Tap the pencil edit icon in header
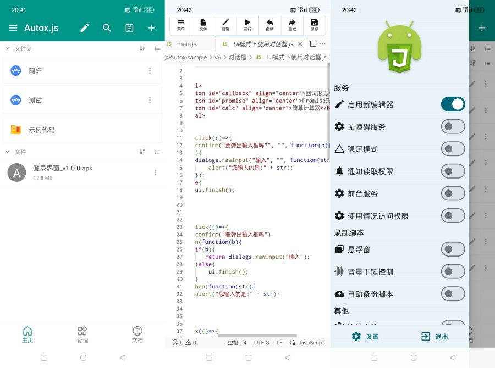 click(85, 28)
